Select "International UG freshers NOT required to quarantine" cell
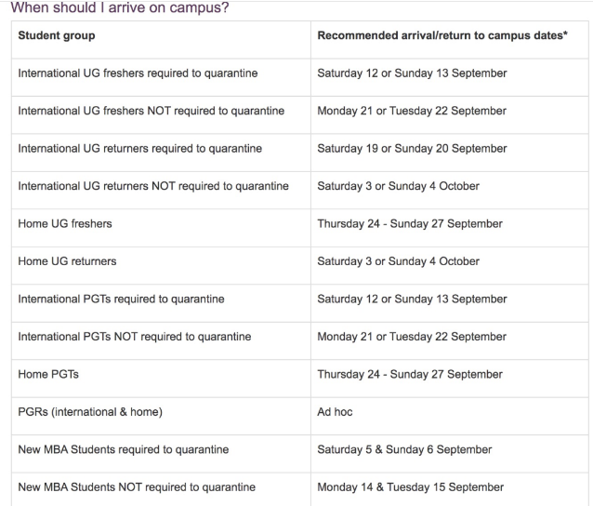Image resolution: width=593 pixels, height=506 pixels. tap(152, 111)
